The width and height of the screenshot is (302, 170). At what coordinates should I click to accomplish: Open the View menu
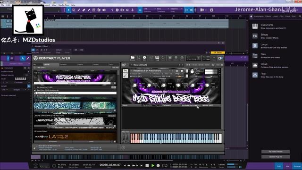[54, 5]
